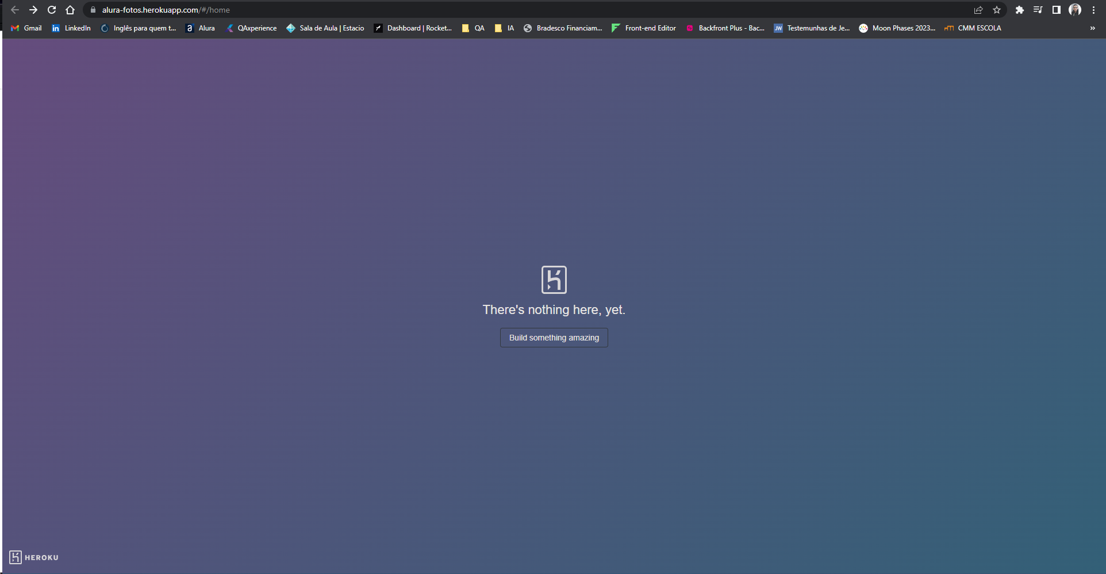
Task: Open the Bradesco Financiam... bookmark
Action: coord(563,28)
